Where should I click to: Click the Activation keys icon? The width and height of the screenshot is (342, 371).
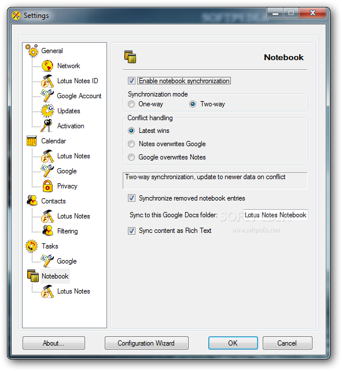pyautogui.click(x=47, y=125)
